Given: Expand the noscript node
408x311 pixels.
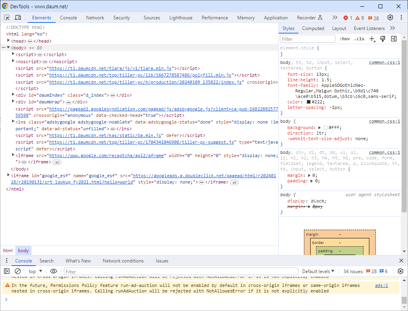Looking at the screenshot, I should pos(13,61).
